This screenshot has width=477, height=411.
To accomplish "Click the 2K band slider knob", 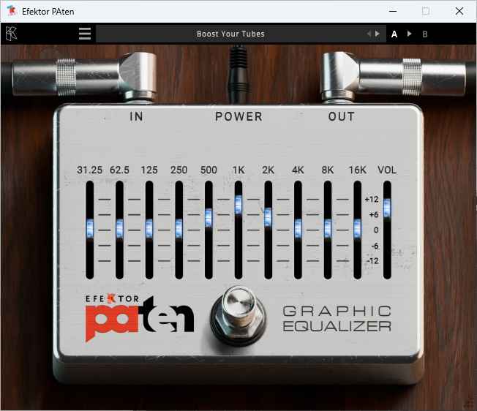I will click(268, 216).
